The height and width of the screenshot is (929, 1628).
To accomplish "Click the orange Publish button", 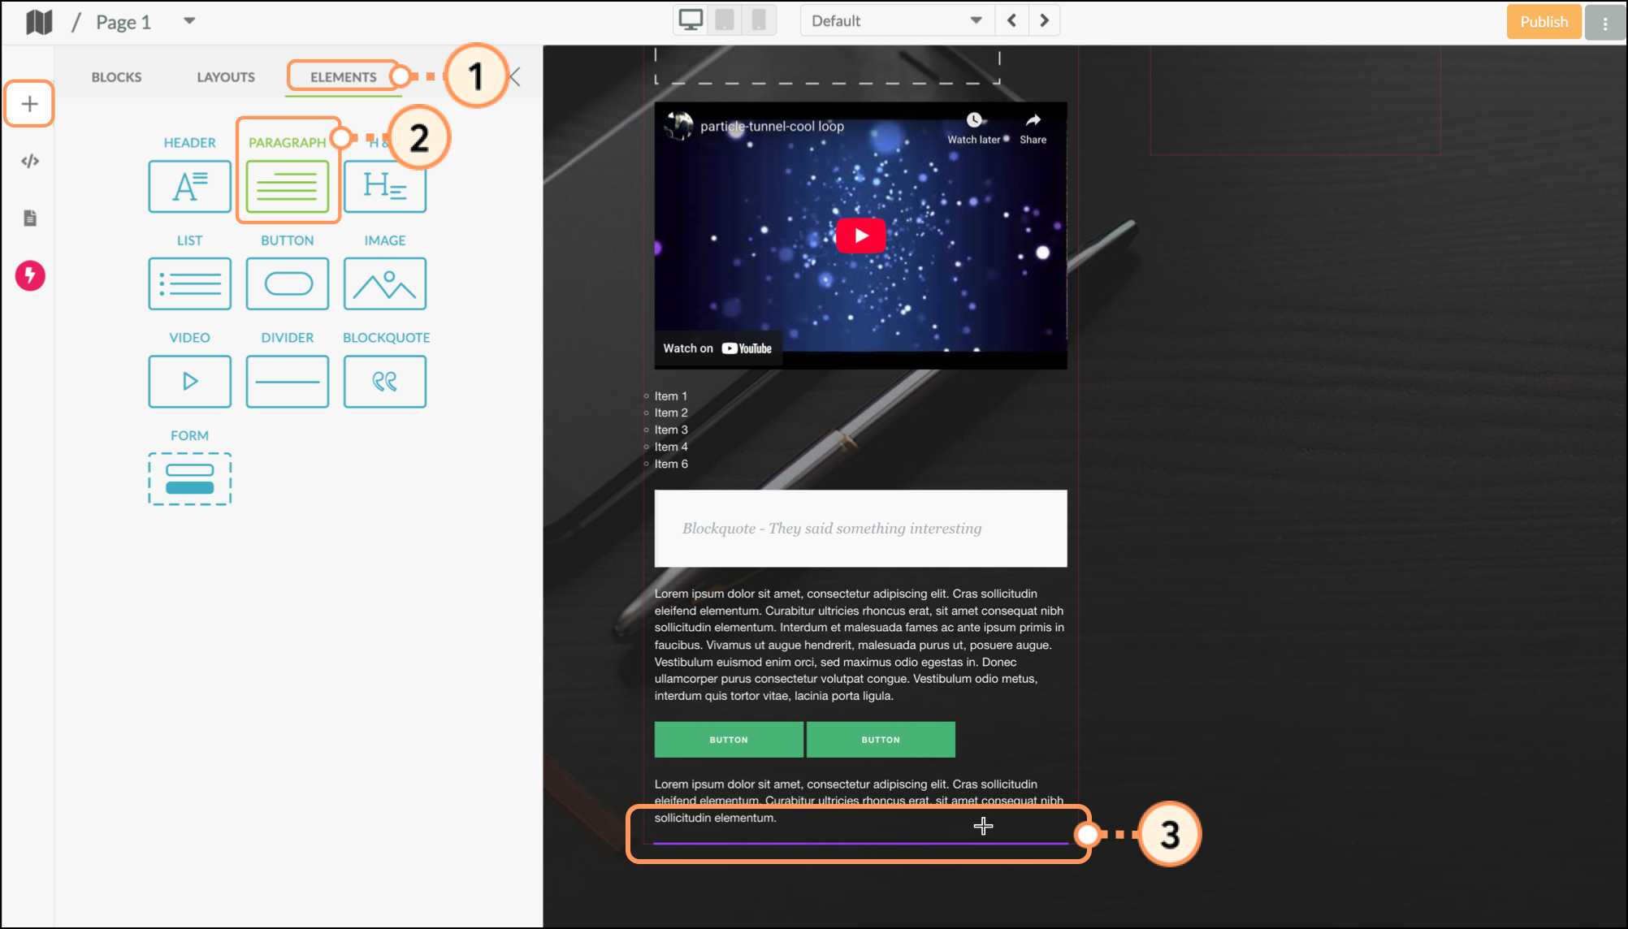I will [x=1543, y=22].
